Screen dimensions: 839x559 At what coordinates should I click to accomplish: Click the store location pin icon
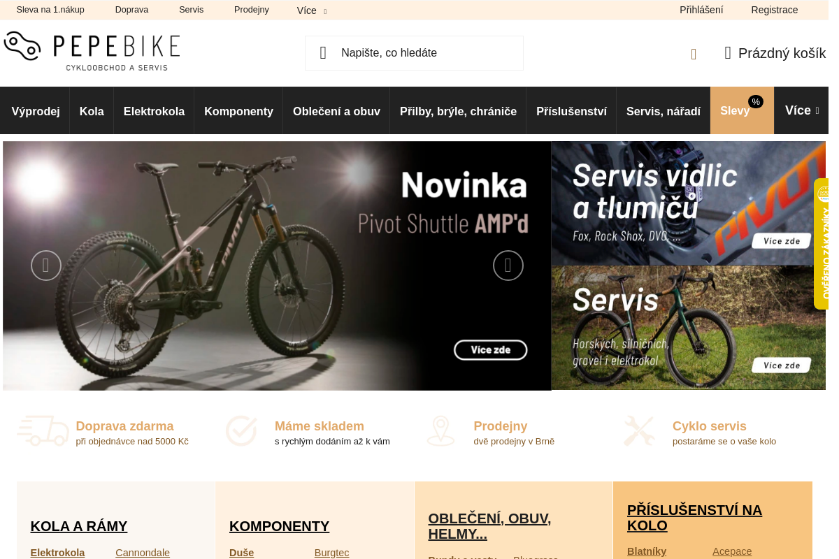click(x=440, y=431)
